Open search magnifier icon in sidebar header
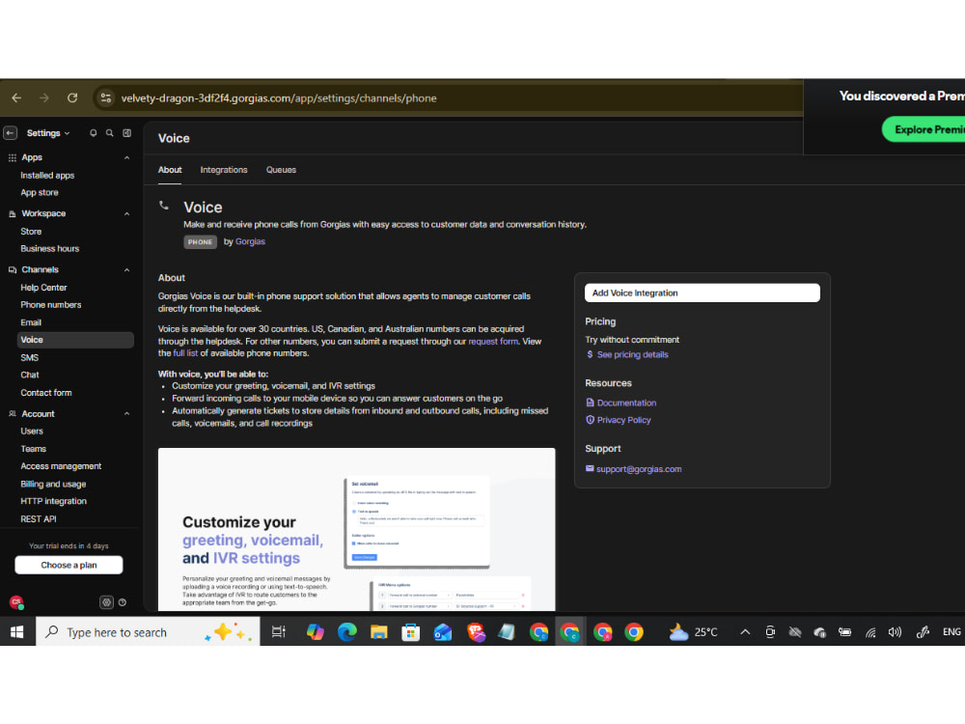The height and width of the screenshot is (724, 965). point(110,133)
